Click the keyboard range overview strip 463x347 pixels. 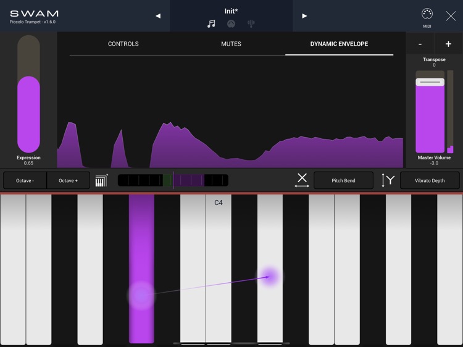point(173,180)
